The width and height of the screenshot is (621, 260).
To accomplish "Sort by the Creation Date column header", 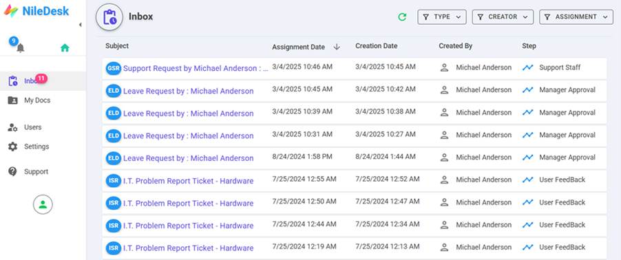I will [376, 46].
